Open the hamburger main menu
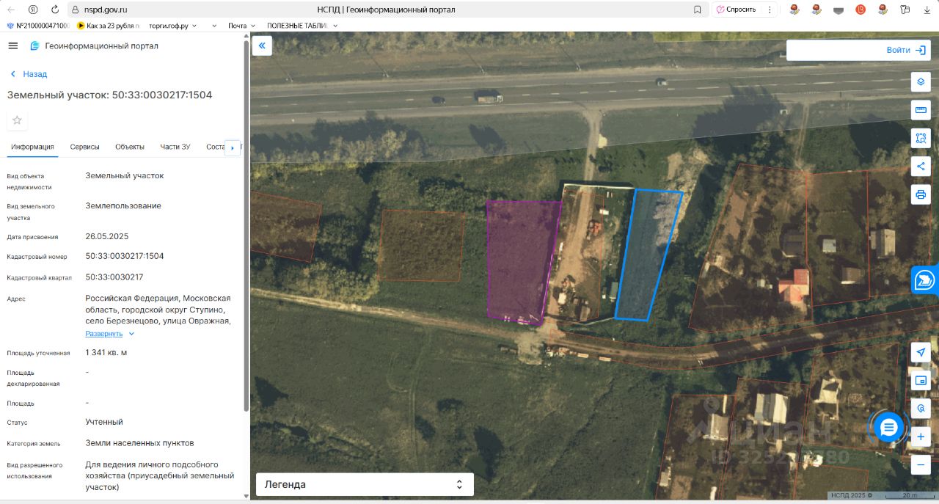 [x=12, y=45]
